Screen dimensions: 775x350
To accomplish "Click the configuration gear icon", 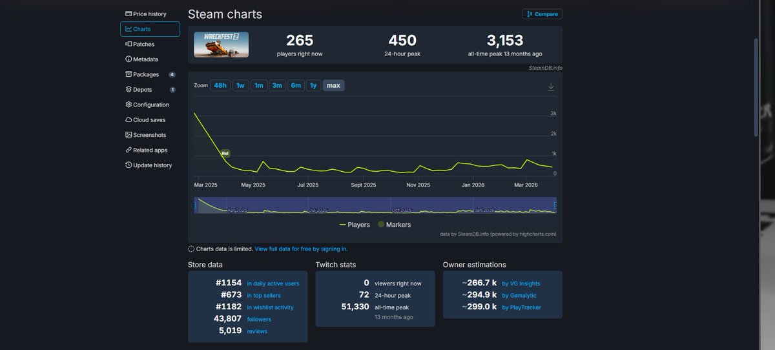I will click(129, 105).
